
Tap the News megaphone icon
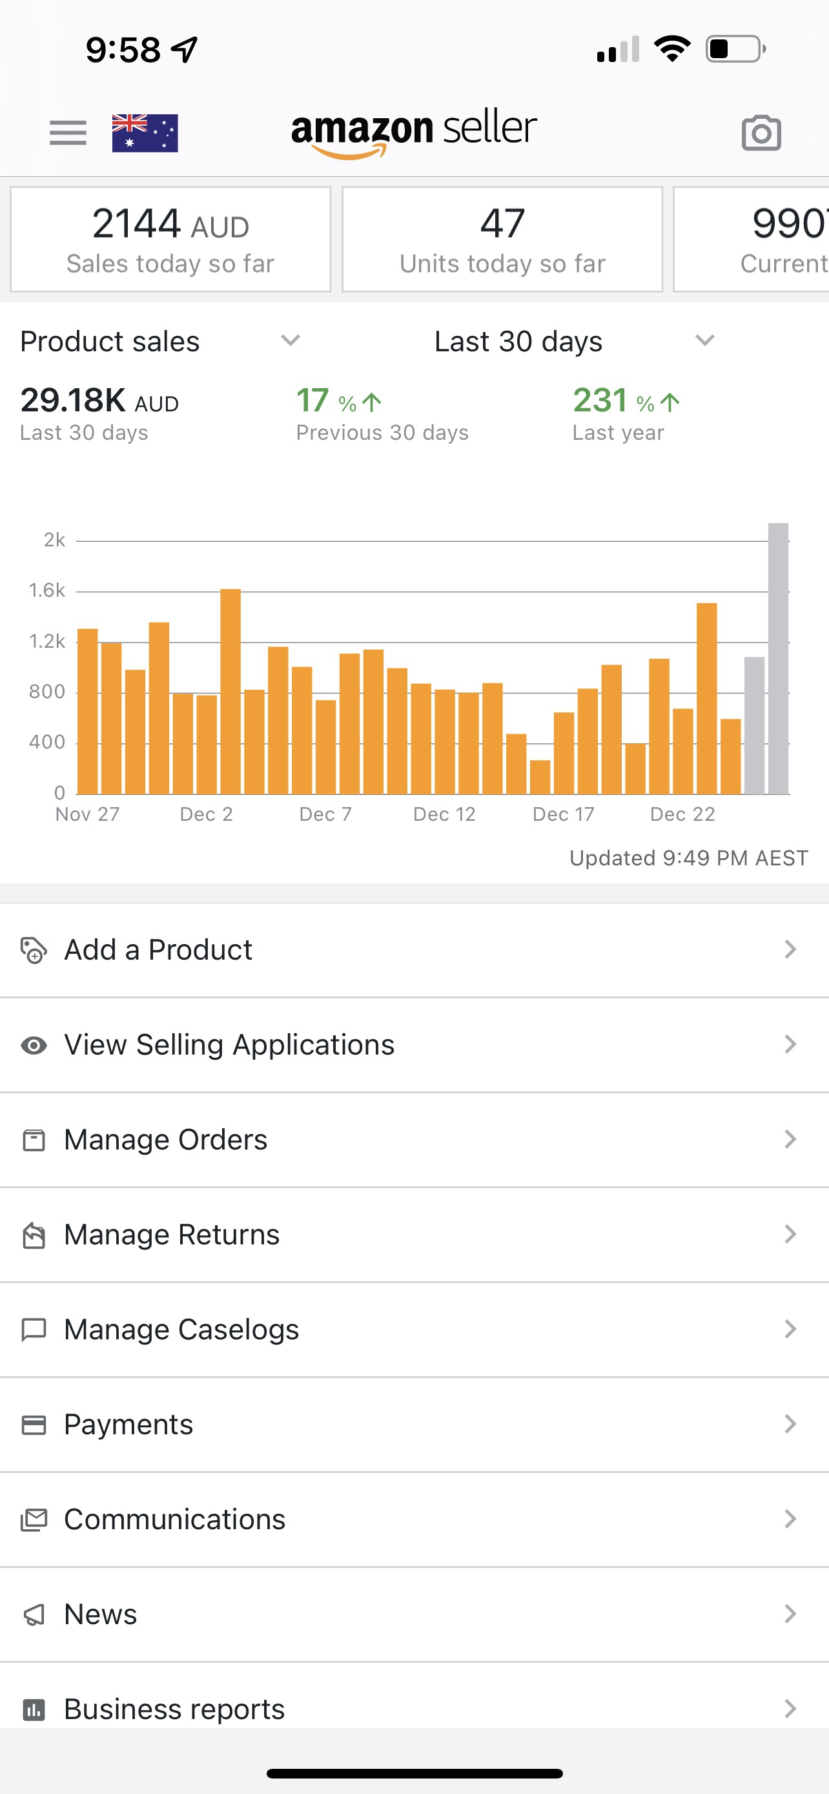34,1614
